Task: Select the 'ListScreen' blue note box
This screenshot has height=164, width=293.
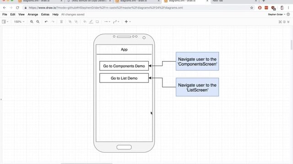Action: 197,87
